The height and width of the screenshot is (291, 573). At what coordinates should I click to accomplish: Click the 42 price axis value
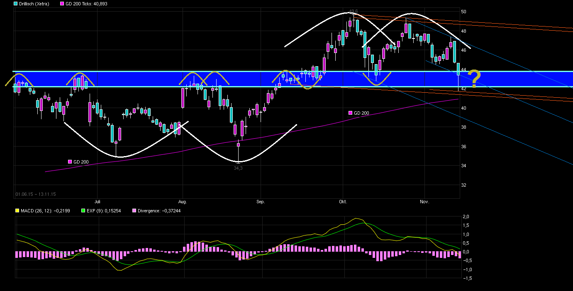(x=463, y=89)
